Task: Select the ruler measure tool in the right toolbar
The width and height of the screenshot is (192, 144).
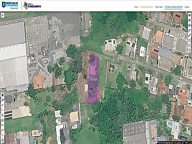Action: point(190,30)
